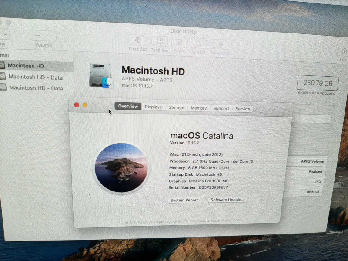
Task: Open the Info button in Disk Utility toolbar
Action: coord(344,52)
